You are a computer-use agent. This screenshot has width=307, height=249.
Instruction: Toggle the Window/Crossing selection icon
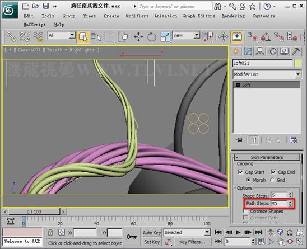click(123, 37)
